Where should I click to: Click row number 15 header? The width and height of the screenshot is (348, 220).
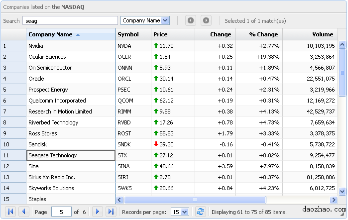tap(13, 199)
